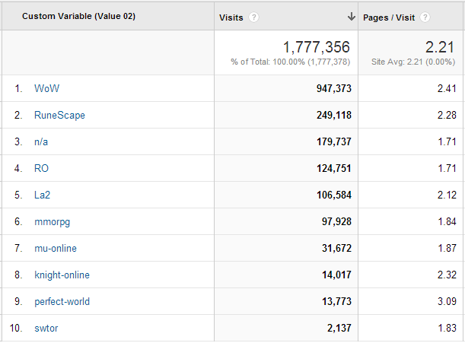Open the mu-online link
This screenshot has width=465, height=343.
coord(56,248)
